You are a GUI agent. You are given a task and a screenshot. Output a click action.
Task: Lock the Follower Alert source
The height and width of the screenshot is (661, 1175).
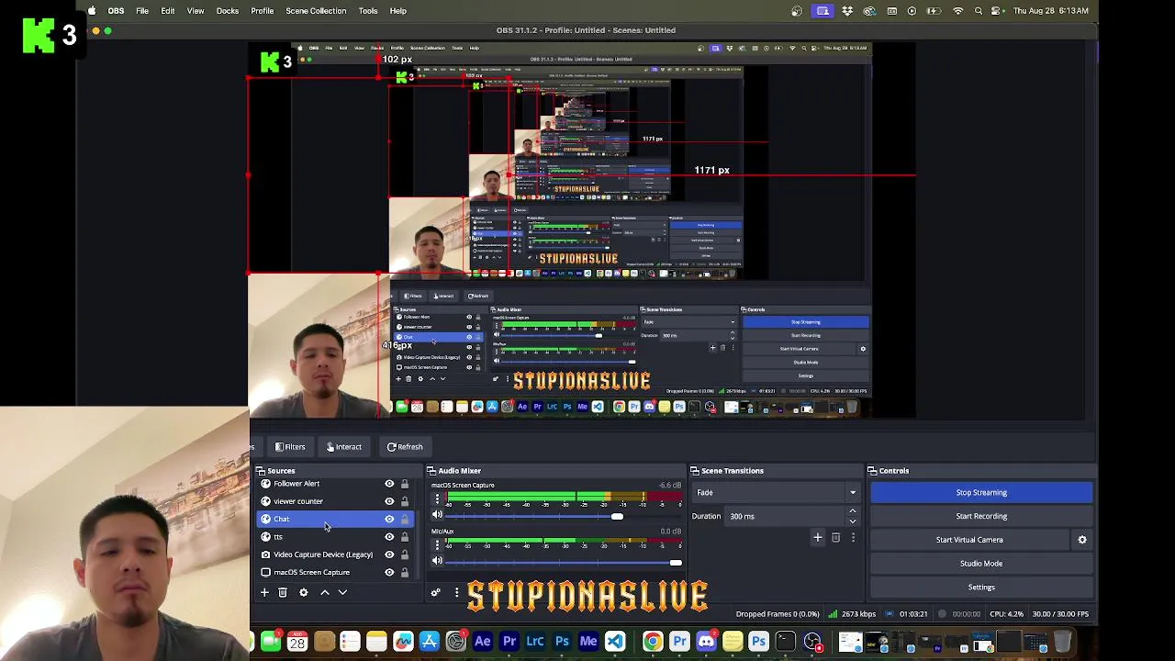pyautogui.click(x=405, y=484)
